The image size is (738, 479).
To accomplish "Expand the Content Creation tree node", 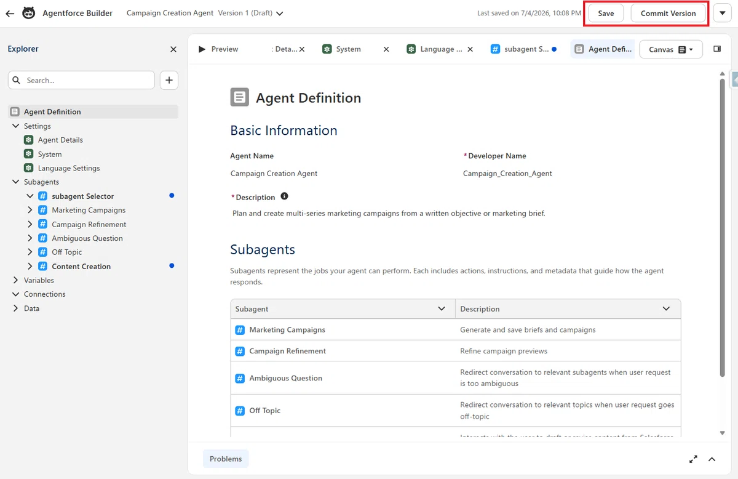I will [x=30, y=266].
